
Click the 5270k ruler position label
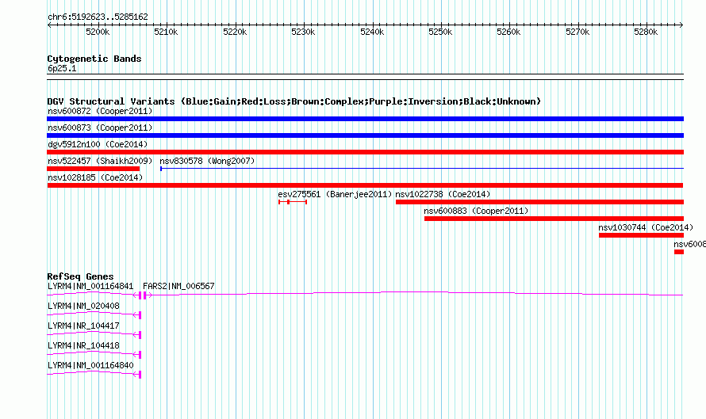pyautogui.click(x=577, y=32)
